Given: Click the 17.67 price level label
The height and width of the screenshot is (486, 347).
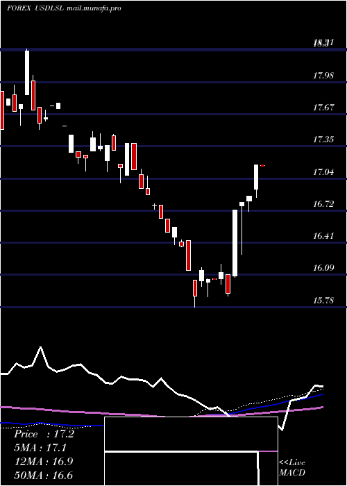Looking at the screenshot, I should click(x=323, y=108).
